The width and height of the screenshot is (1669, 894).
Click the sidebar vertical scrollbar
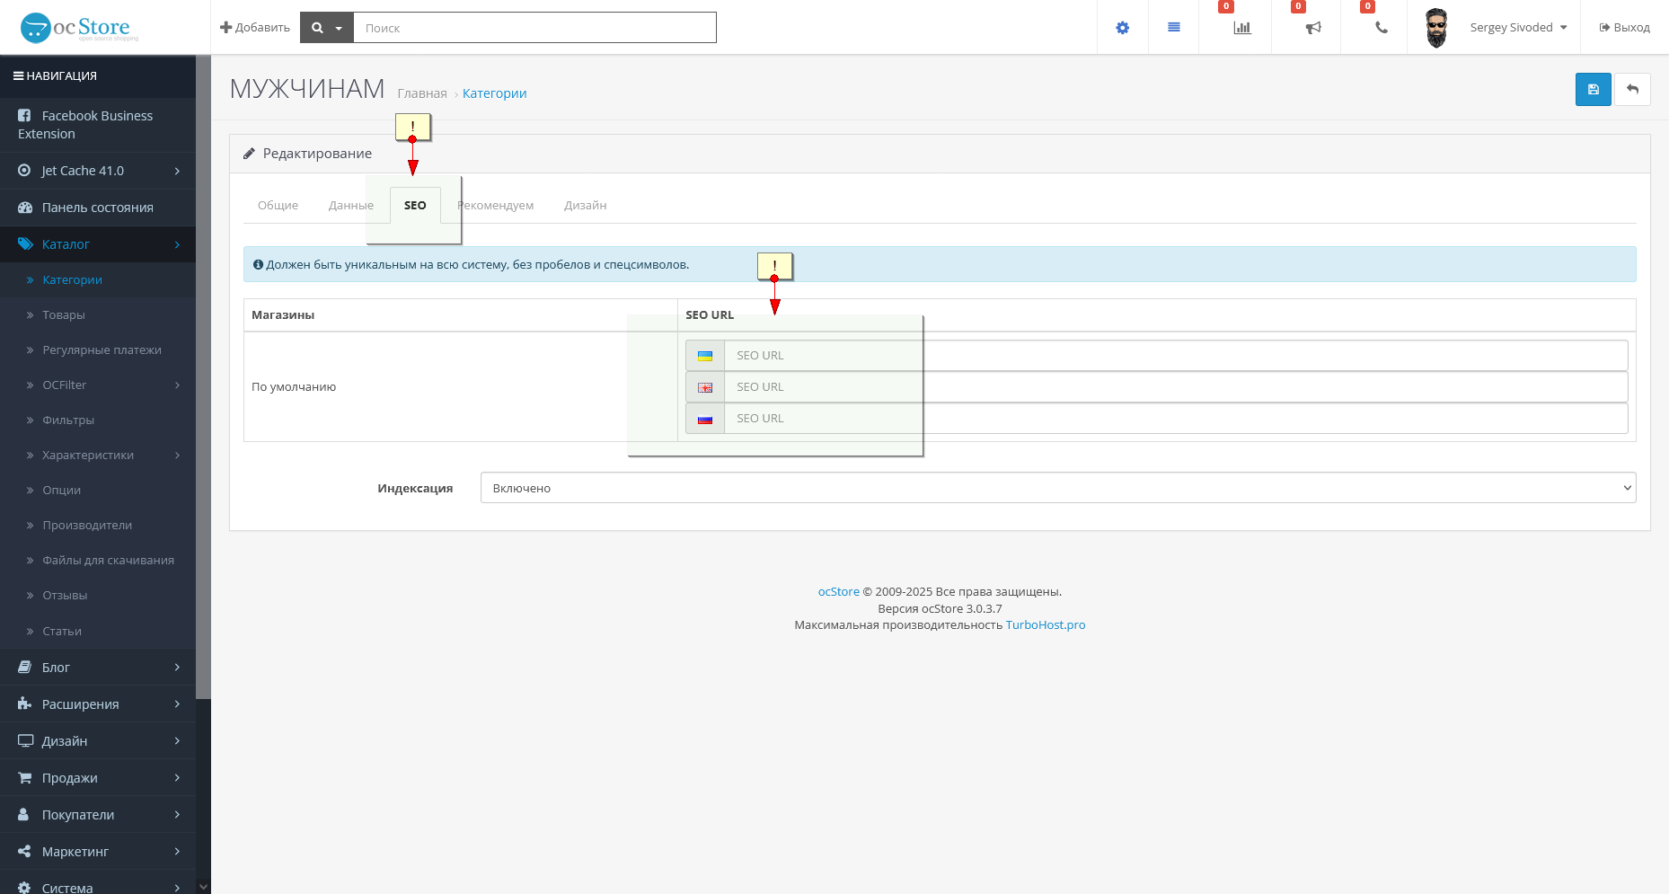pos(204,377)
